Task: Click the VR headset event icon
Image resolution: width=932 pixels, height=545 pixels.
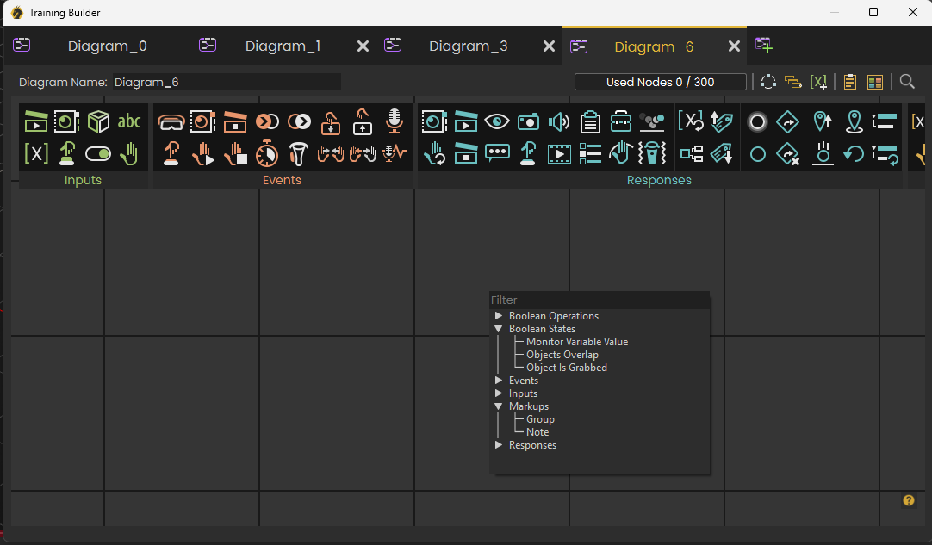Action: 171,122
